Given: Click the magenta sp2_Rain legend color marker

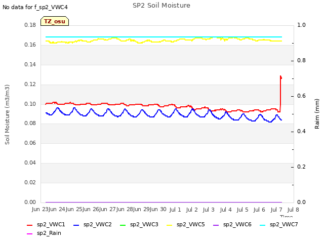Looking at the screenshot, I should pyautogui.click(x=30, y=234).
